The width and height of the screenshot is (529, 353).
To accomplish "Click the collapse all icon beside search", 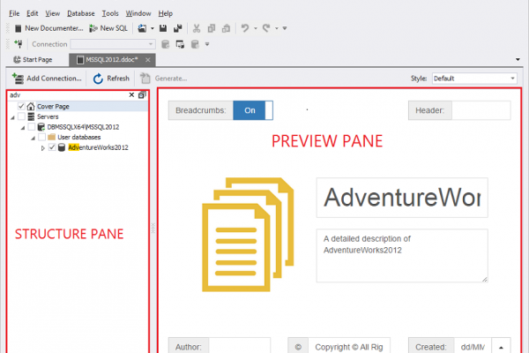I will coord(142,95).
